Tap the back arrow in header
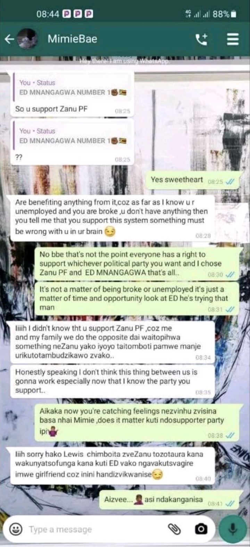Viewport: 250px width, 547px height. coord(9,39)
